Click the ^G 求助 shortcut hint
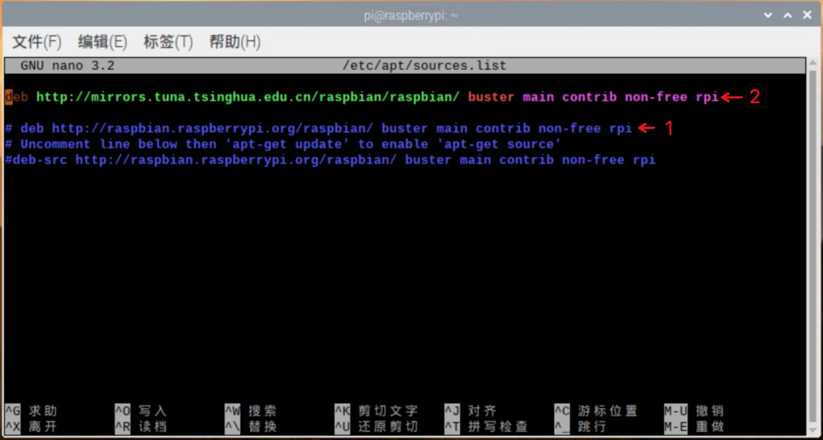 31,411
